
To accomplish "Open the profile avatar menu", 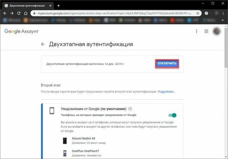I will pos(217,31).
